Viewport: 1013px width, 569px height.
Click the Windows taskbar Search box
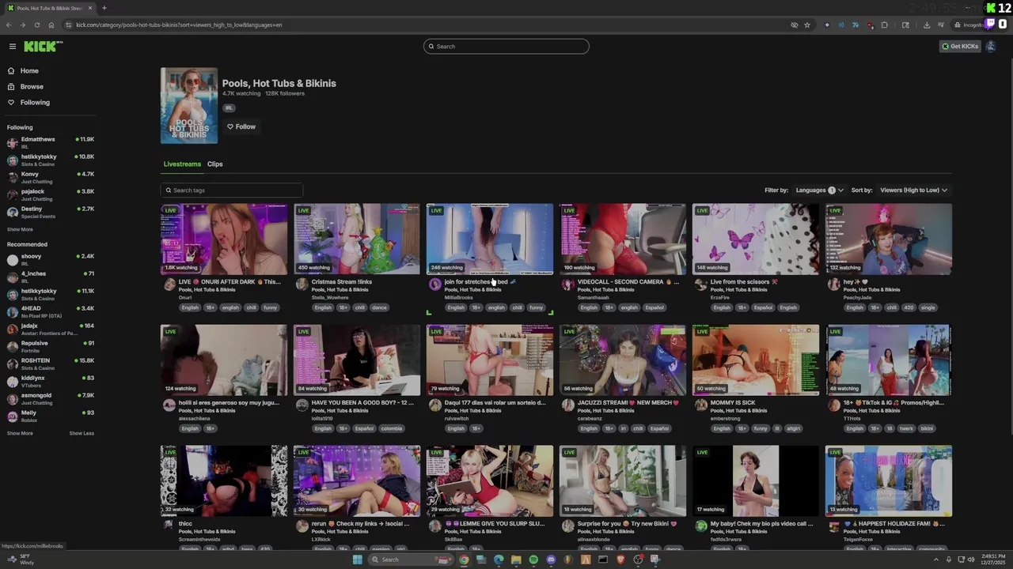pos(410,560)
